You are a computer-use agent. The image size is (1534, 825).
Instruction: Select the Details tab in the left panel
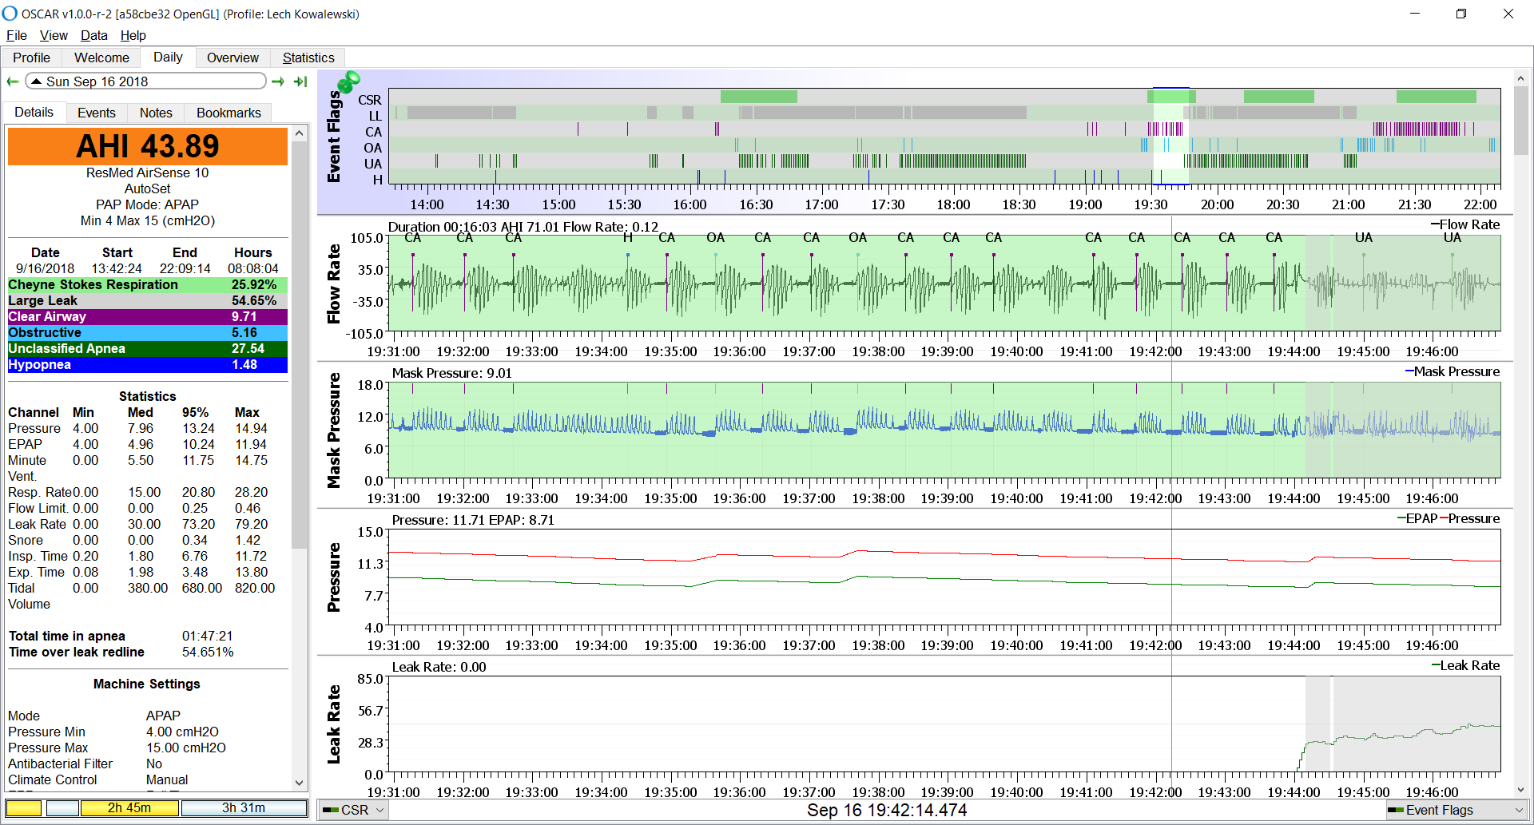(34, 112)
